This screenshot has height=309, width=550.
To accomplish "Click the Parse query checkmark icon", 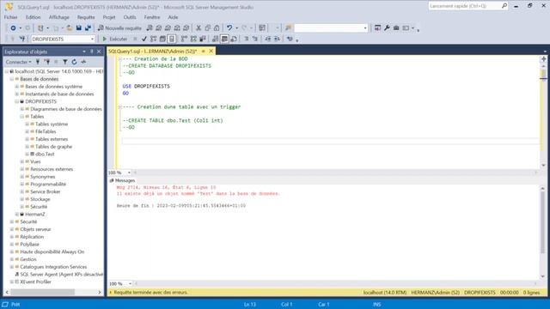I will coord(144,39).
